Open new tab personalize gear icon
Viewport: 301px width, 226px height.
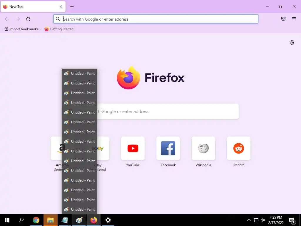pyautogui.click(x=292, y=42)
